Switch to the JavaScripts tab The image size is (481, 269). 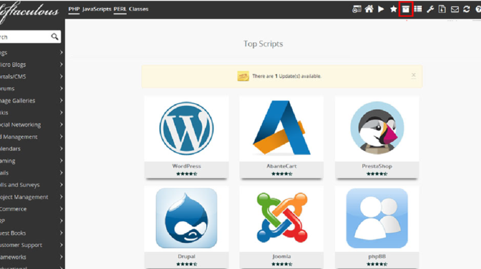[97, 9]
